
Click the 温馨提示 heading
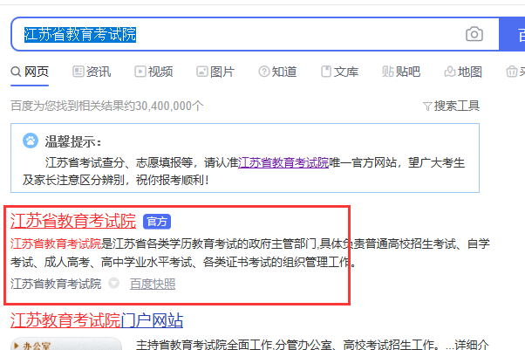(73, 141)
